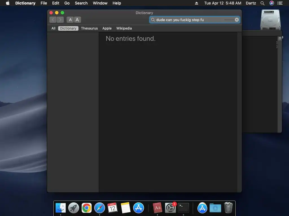Open the Trash in the Dock
Image resolution: width=289 pixels, height=216 pixels.
coord(228,208)
